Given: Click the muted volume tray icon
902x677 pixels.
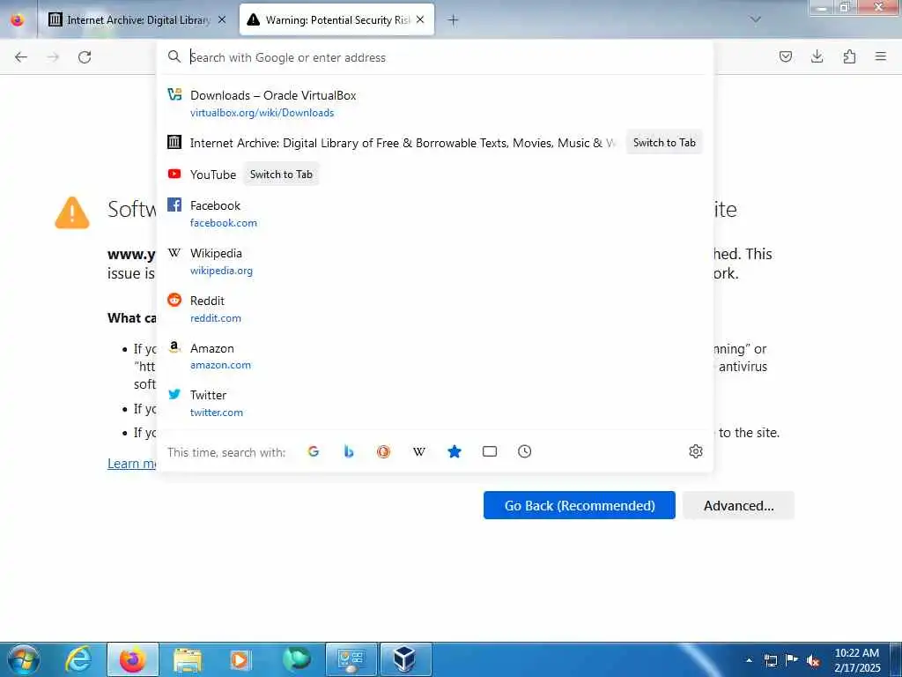Looking at the screenshot, I should (813, 660).
